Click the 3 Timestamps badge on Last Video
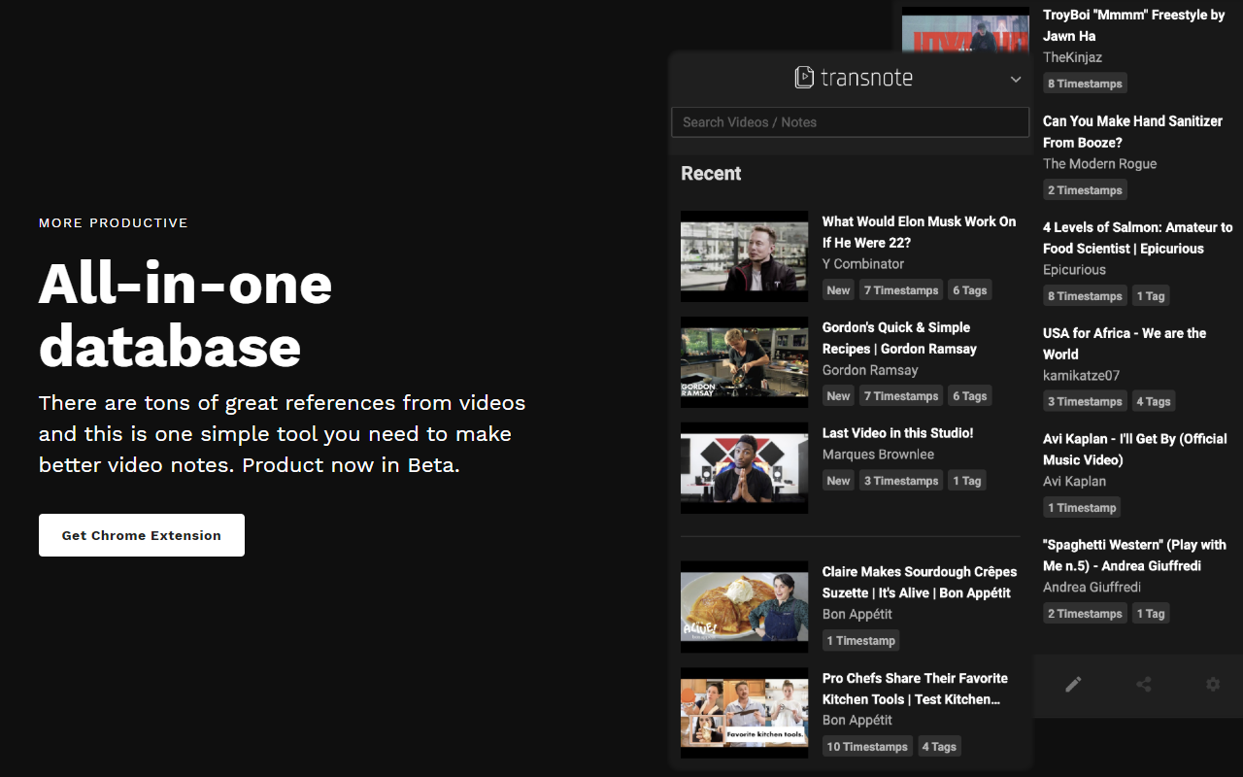Viewport: 1243px width, 777px height. (901, 481)
